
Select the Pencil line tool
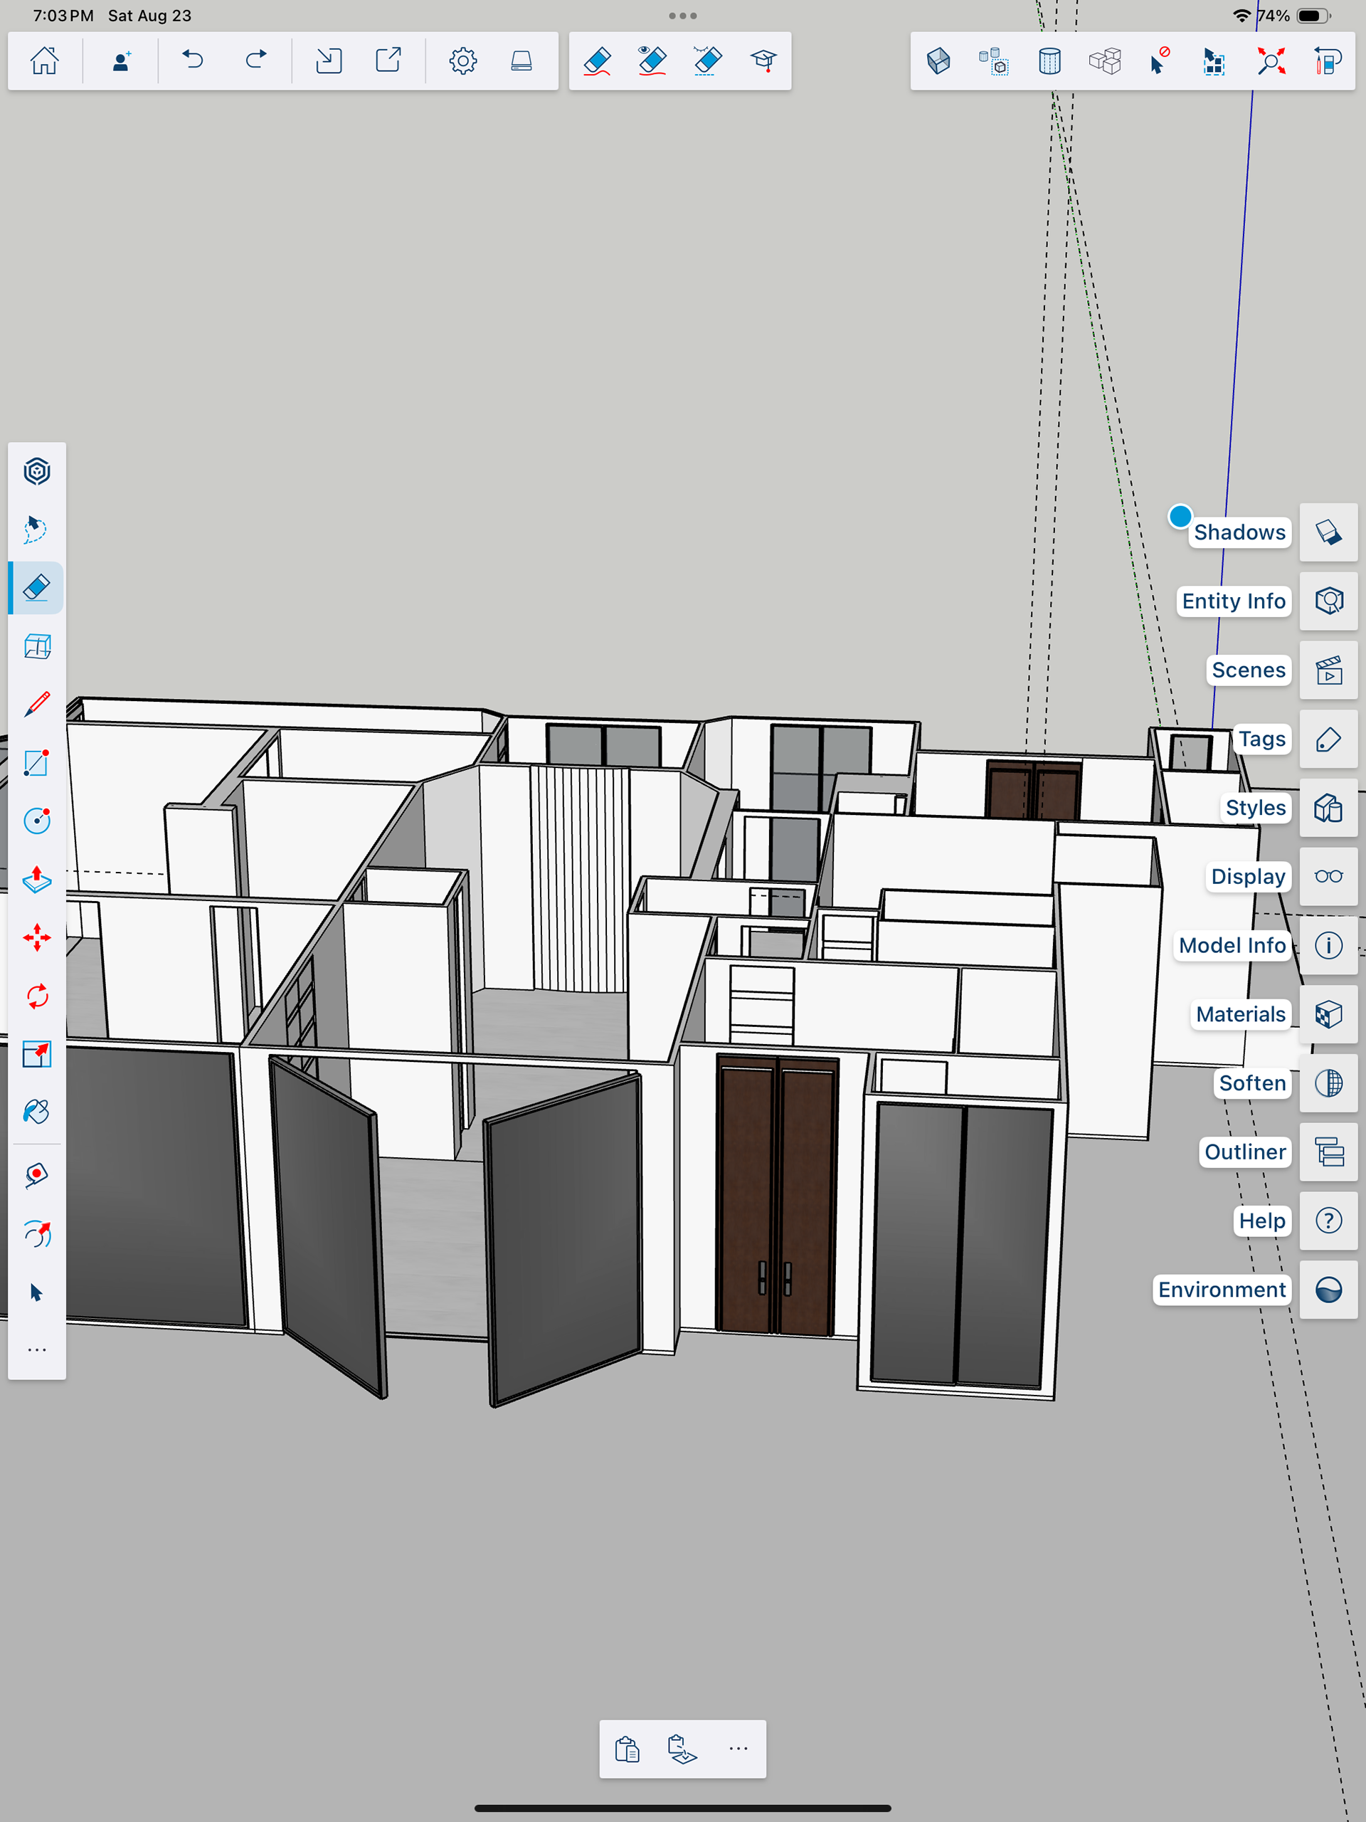click(x=36, y=705)
